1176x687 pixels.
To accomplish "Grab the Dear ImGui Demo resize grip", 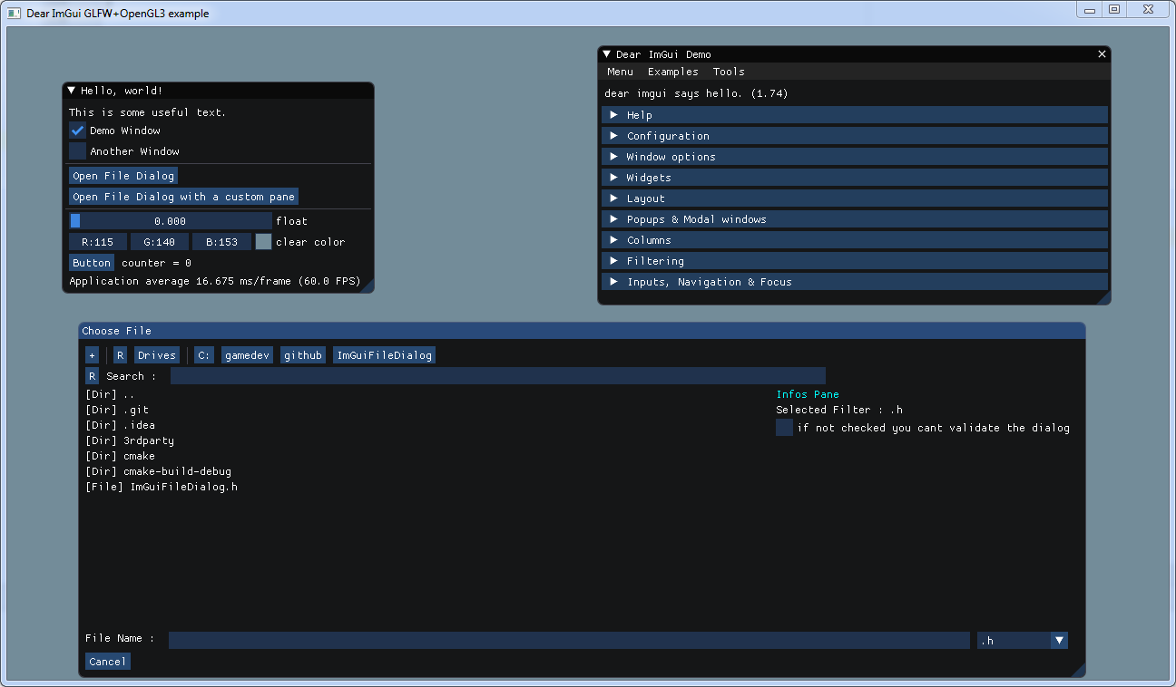I will pyautogui.click(x=1103, y=297).
